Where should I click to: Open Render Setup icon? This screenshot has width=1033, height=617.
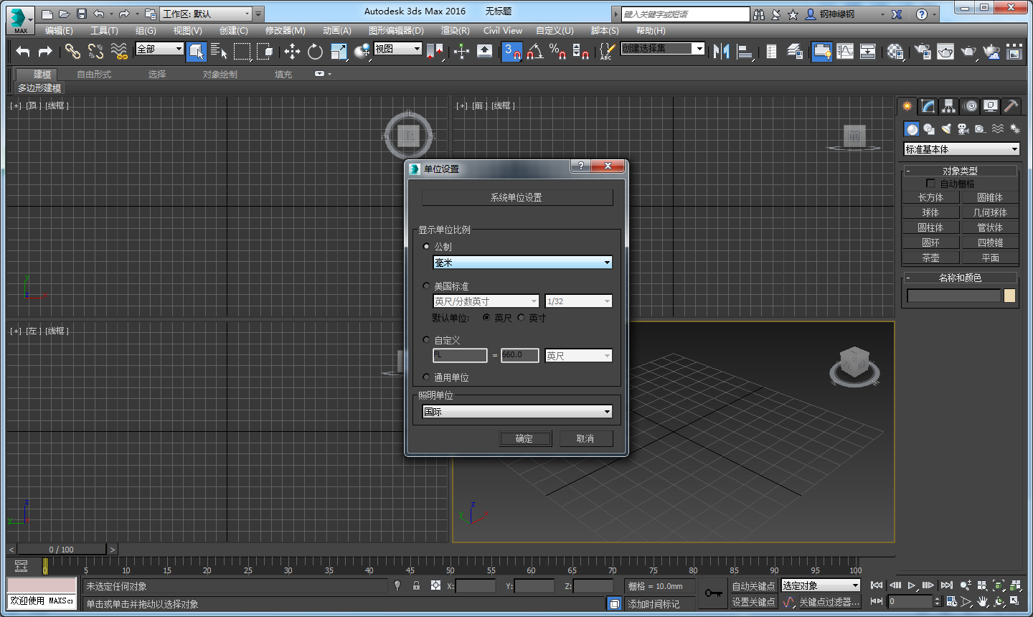[x=923, y=51]
